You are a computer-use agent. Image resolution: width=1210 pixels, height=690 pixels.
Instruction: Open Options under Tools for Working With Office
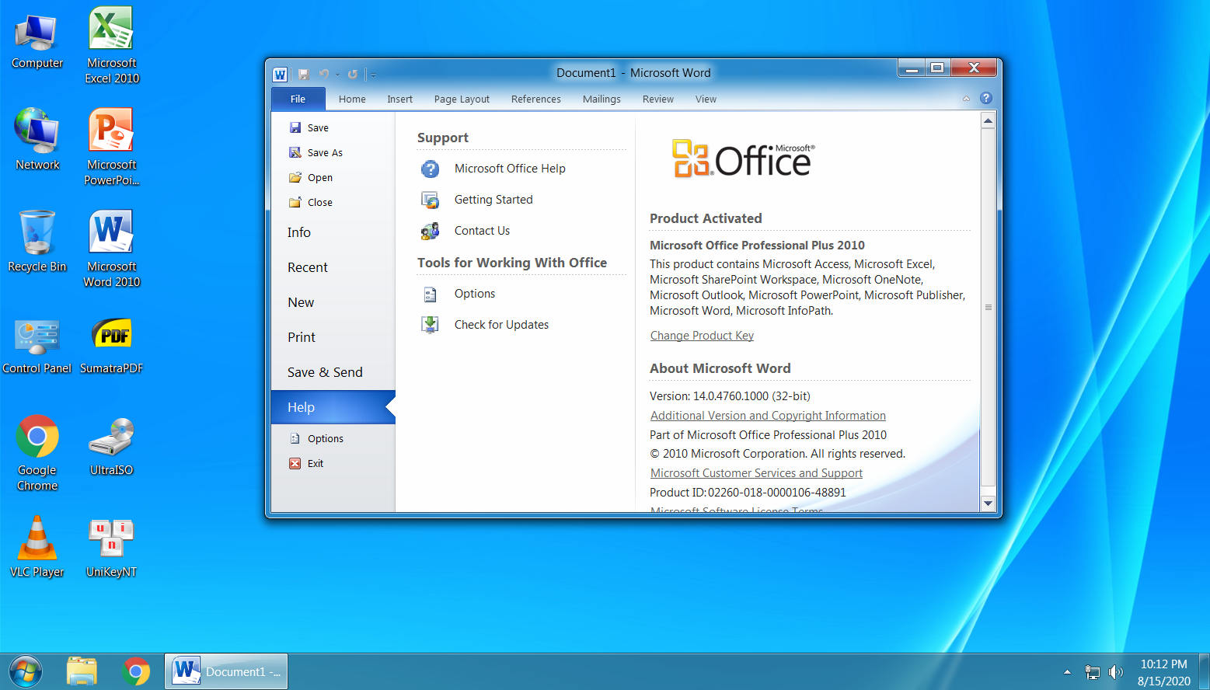474,294
